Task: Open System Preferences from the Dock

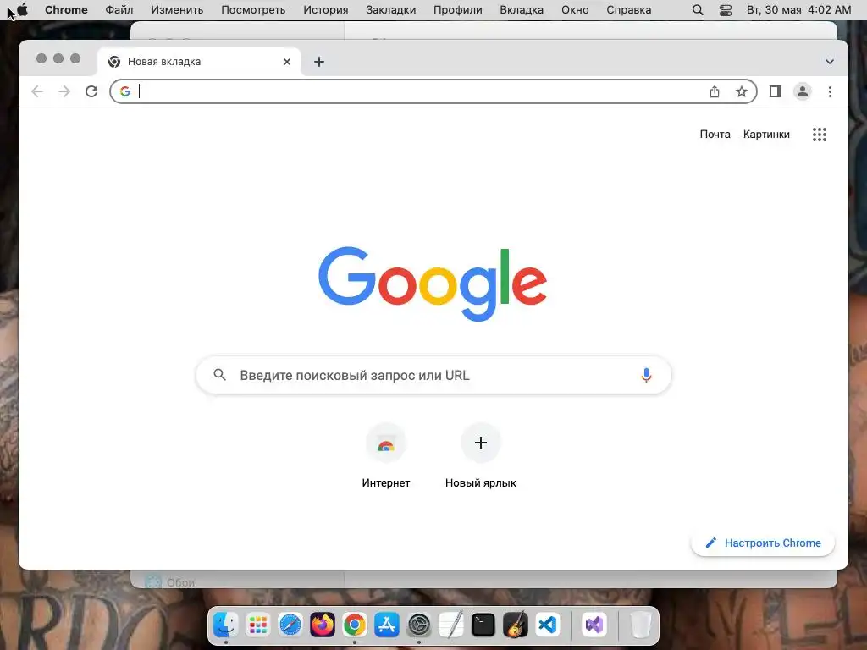Action: coord(419,625)
